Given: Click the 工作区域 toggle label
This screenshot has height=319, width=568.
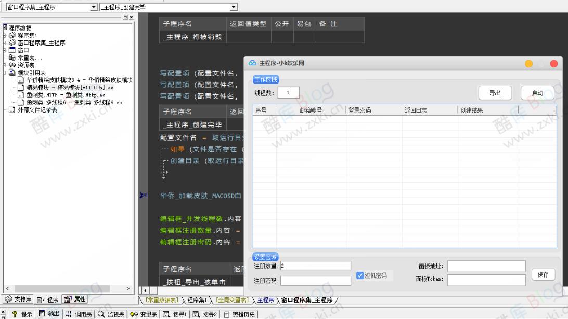Looking at the screenshot, I should coord(265,79).
